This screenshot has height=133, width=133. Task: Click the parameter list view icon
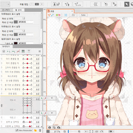tap(29, 51)
